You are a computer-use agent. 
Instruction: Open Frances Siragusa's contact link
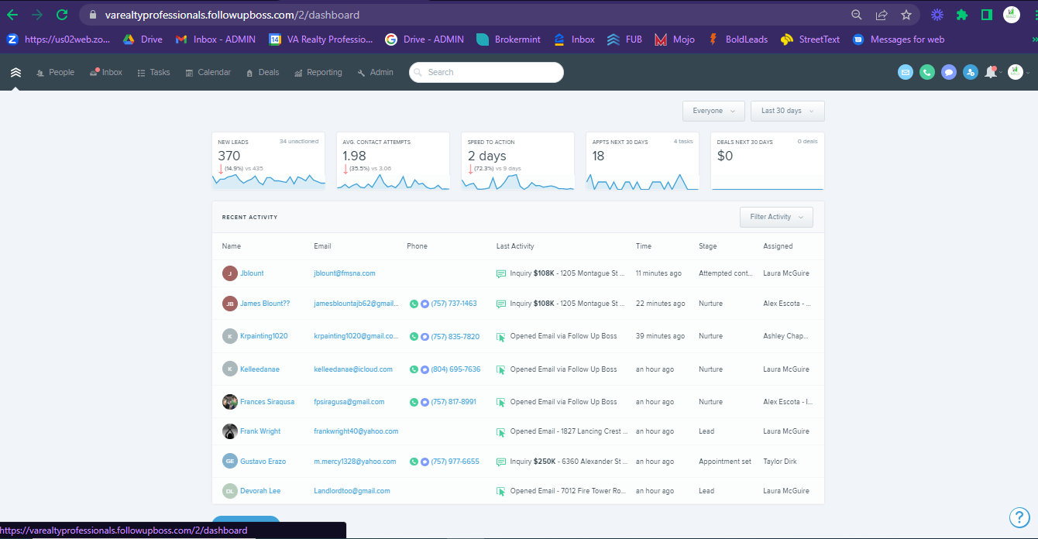[267, 402]
